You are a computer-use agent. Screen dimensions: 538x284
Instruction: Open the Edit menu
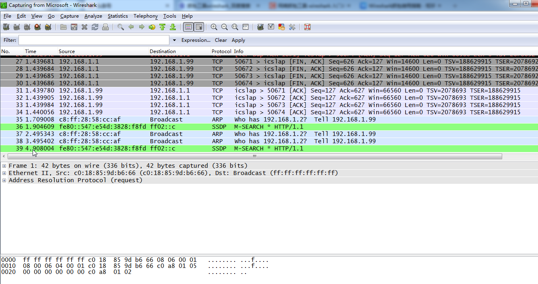point(21,16)
